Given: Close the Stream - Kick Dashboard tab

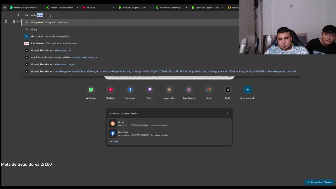Looking at the screenshot, I should coord(77,8).
